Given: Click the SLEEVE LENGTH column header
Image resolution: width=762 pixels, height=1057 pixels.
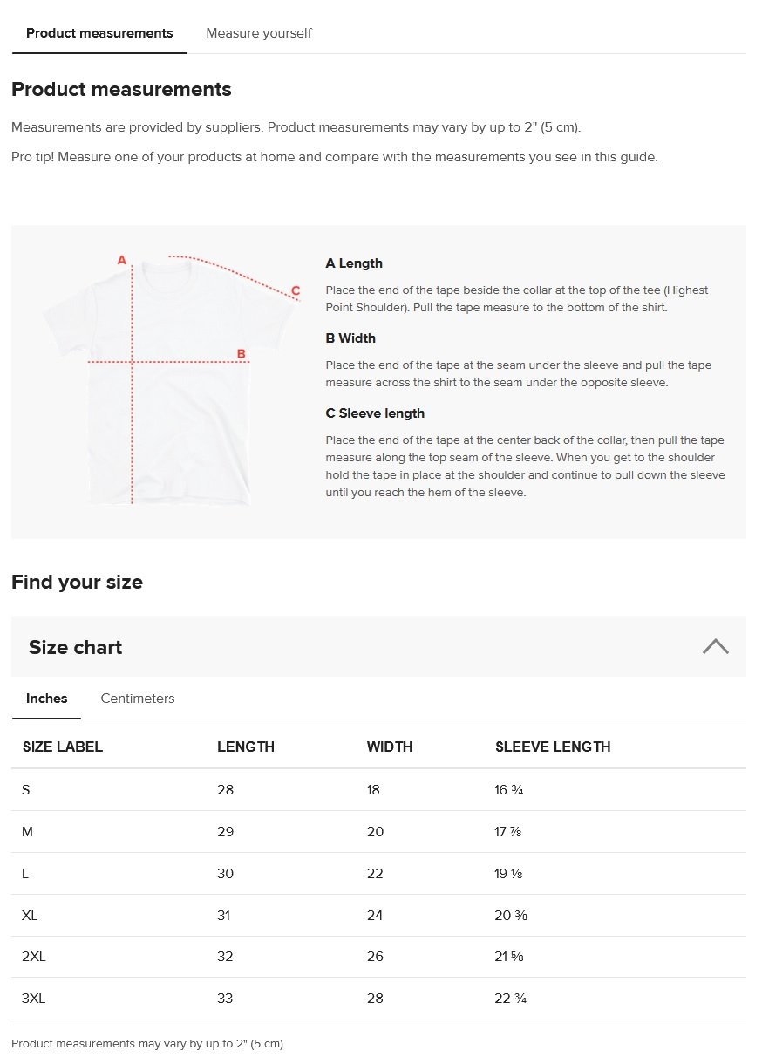Looking at the screenshot, I should (x=553, y=747).
